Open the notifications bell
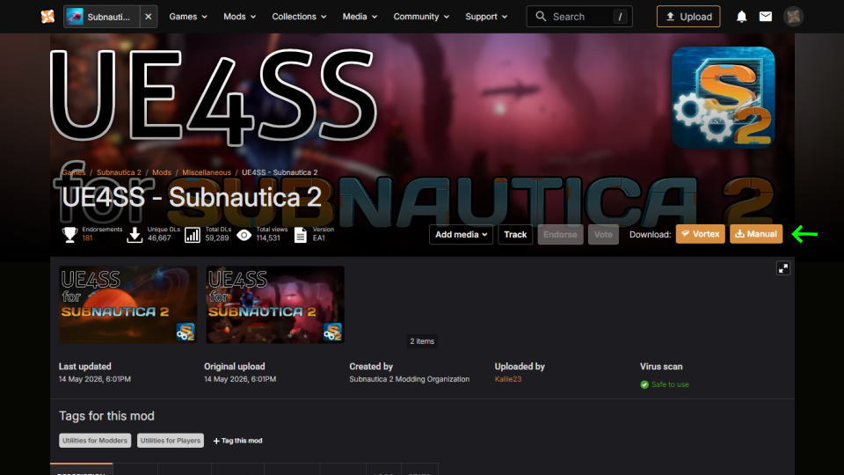844x475 pixels. (742, 17)
